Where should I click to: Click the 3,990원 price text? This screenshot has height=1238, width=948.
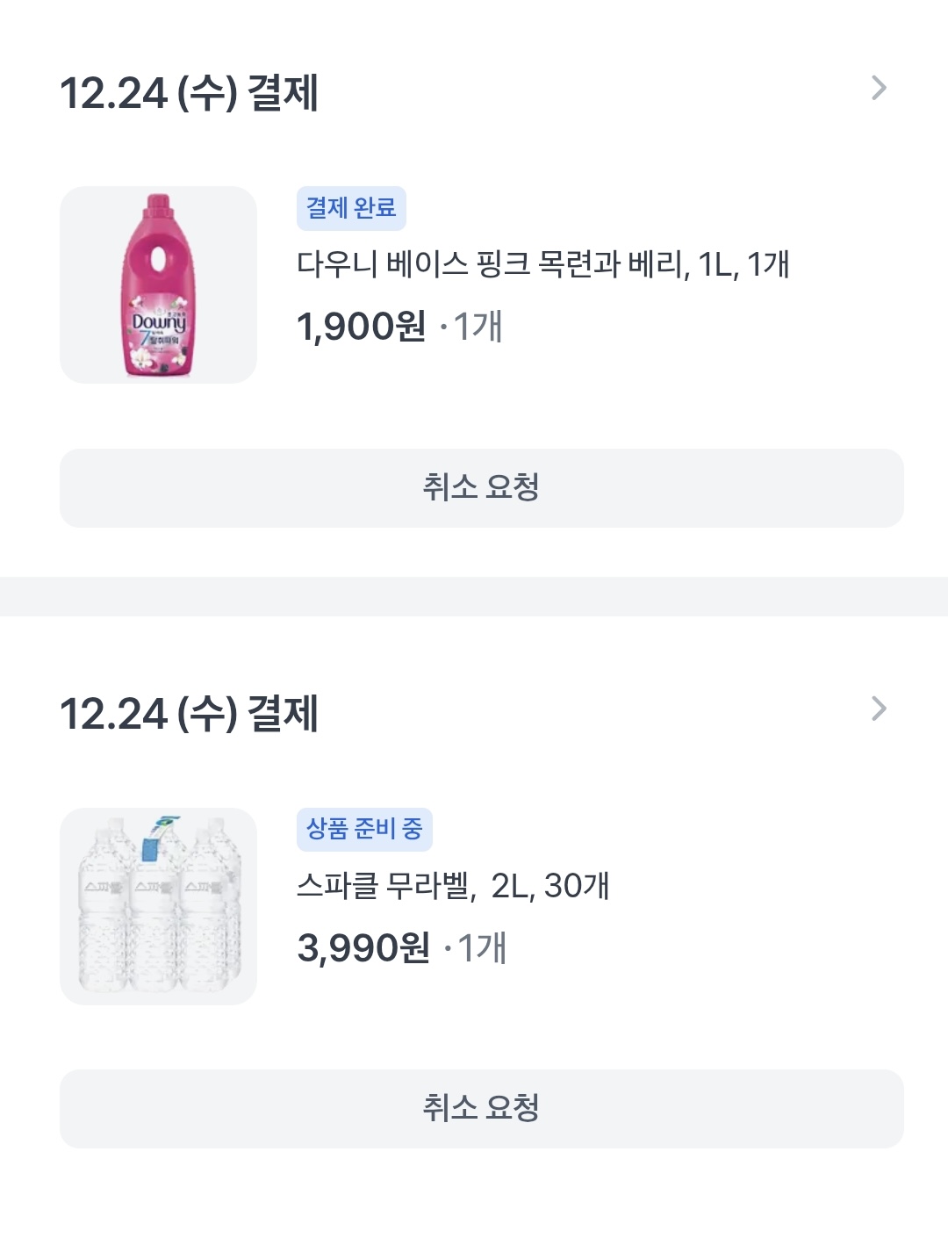click(x=363, y=948)
